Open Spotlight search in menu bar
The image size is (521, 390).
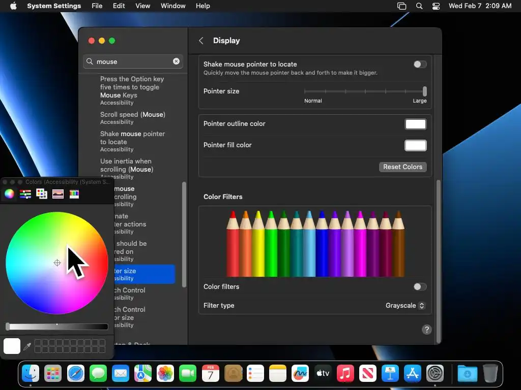[419, 6]
